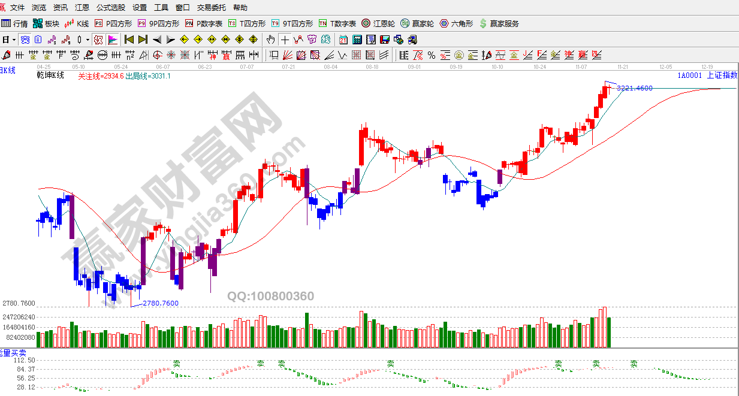Open the 交易委托 menu

point(212,8)
